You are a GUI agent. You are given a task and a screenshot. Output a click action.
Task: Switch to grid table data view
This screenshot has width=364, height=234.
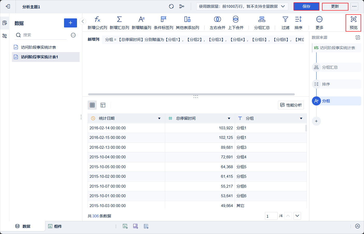[92, 105]
